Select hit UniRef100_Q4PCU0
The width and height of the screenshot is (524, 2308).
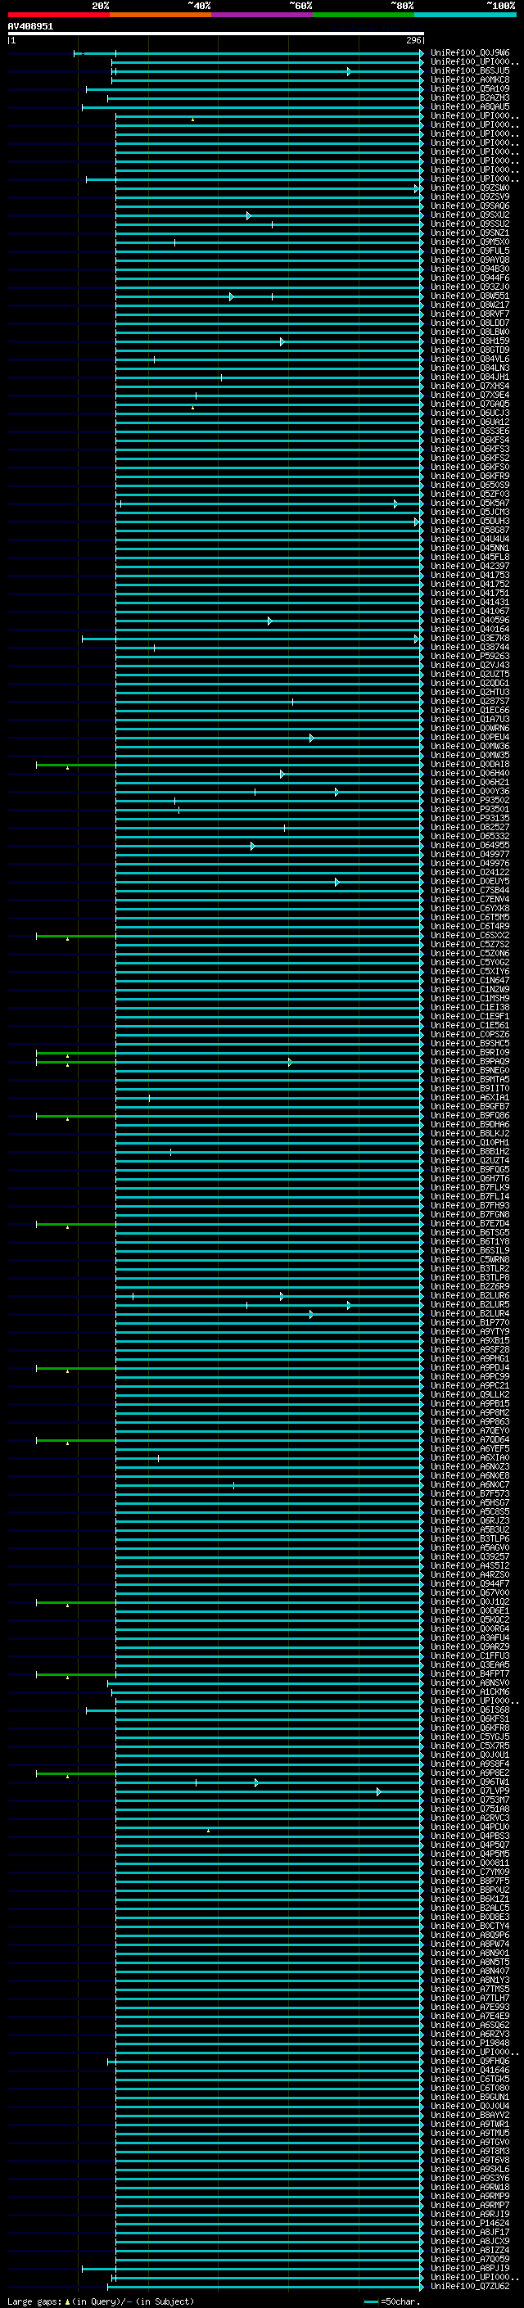[470, 1827]
